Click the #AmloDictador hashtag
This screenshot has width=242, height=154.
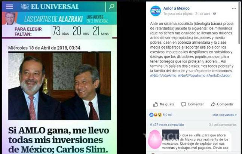click(x=219, y=76)
